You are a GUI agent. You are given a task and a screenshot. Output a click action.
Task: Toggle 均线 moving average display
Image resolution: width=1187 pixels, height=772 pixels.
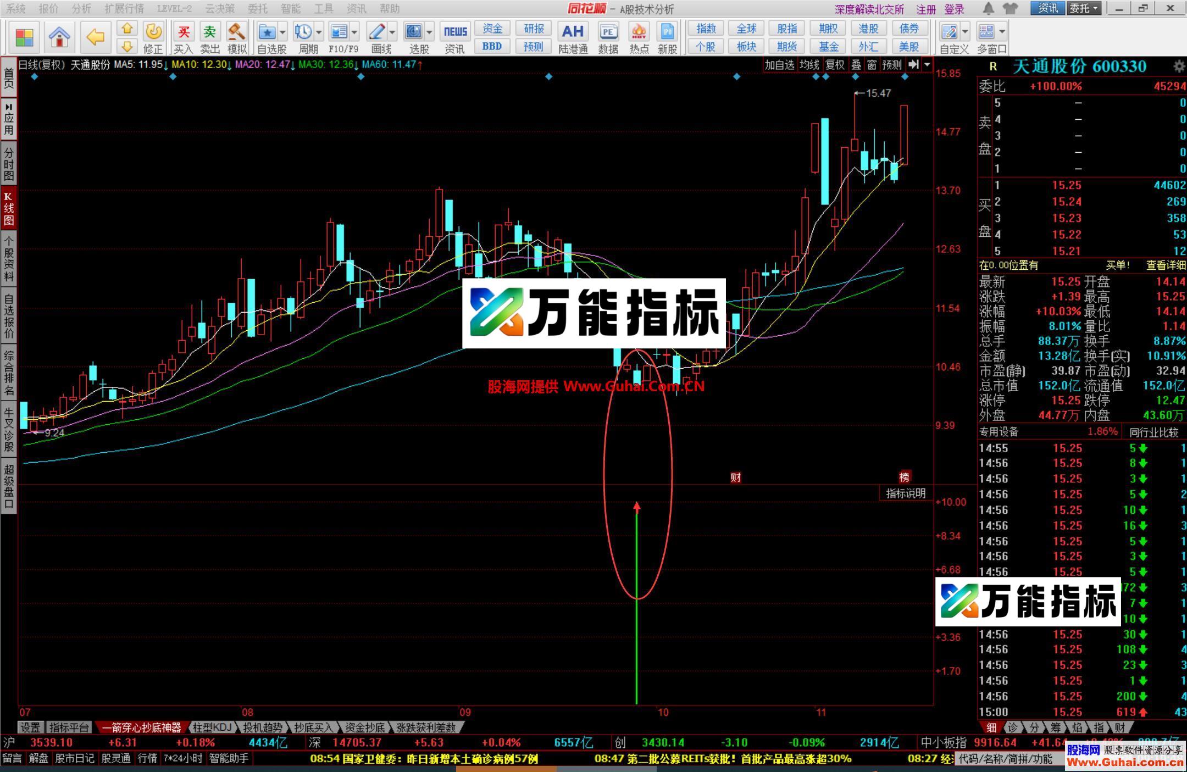pyautogui.click(x=809, y=65)
